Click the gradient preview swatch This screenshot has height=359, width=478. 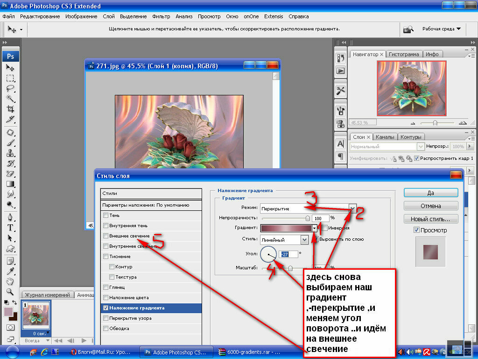(x=286, y=228)
